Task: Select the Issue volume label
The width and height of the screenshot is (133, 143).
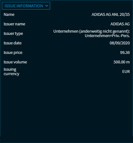Action: tap(15, 62)
